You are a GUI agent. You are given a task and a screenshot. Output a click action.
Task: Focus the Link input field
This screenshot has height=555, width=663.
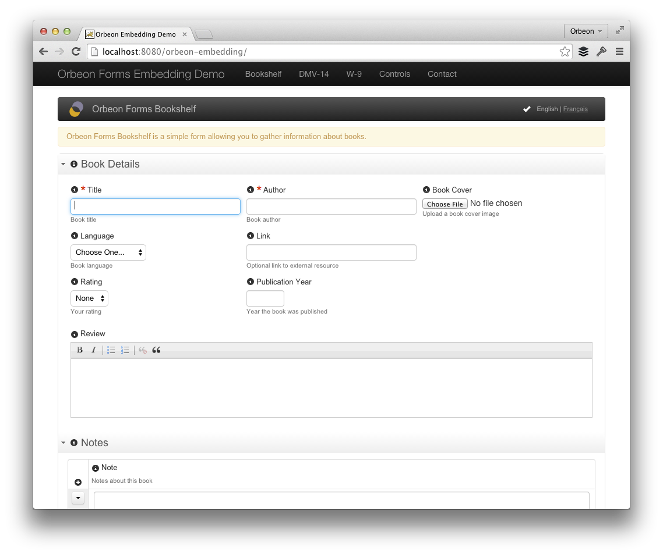(331, 252)
